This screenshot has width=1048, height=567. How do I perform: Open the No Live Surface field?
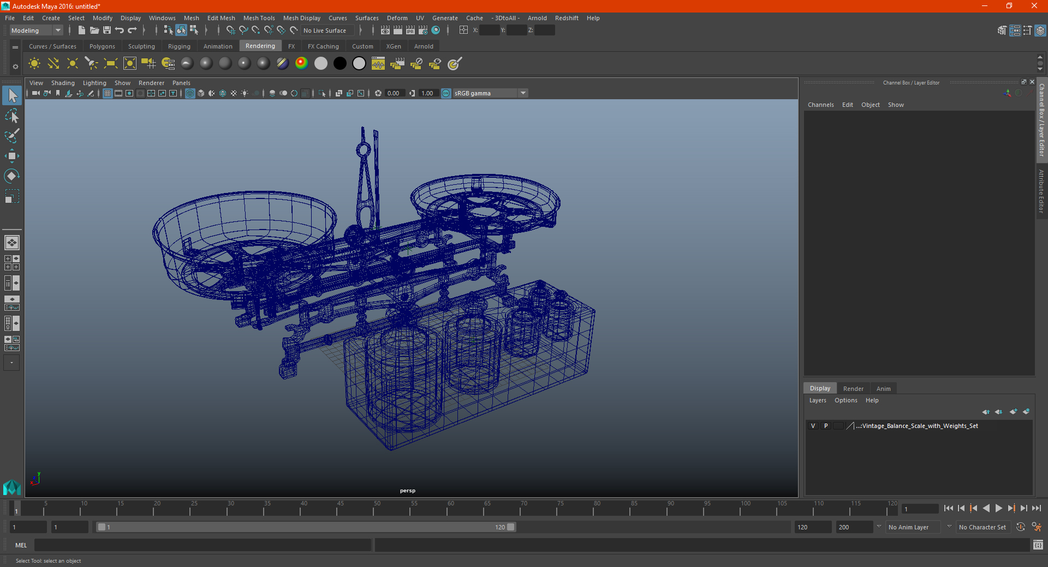pyautogui.click(x=327, y=31)
